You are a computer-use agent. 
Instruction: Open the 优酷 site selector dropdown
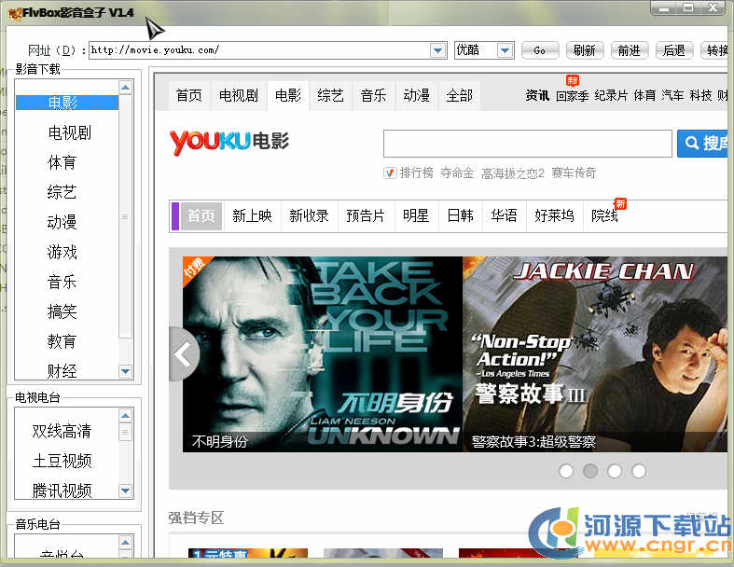click(x=505, y=50)
